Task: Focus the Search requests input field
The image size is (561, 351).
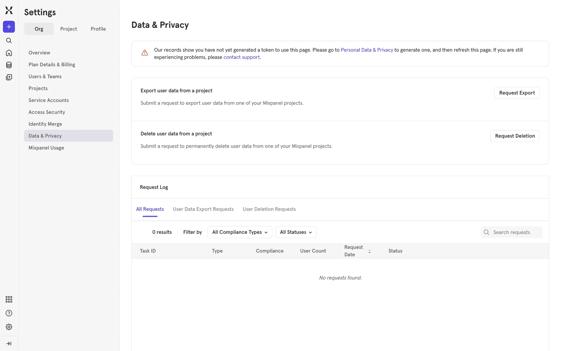Action: pyautogui.click(x=516, y=232)
